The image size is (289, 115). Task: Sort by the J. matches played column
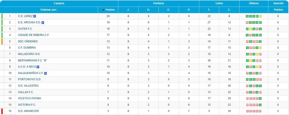128,10
